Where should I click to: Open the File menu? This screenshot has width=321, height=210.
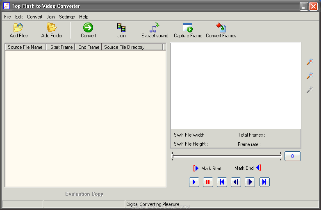click(7, 17)
